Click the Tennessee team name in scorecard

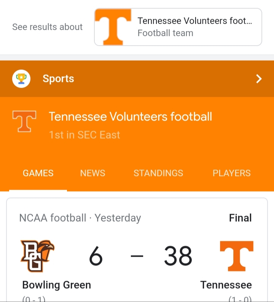(226, 285)
